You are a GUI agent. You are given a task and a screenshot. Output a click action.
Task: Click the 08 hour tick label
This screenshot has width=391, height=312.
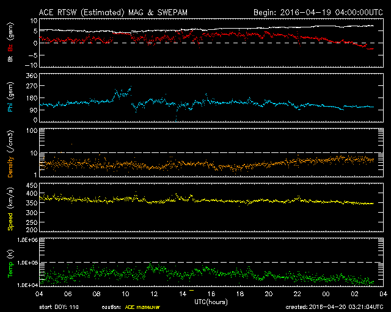coord(97,294)
